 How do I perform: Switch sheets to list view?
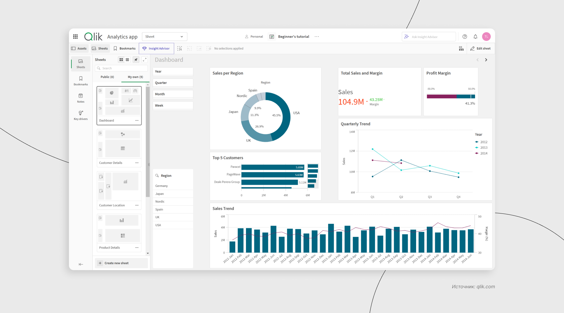127,59
